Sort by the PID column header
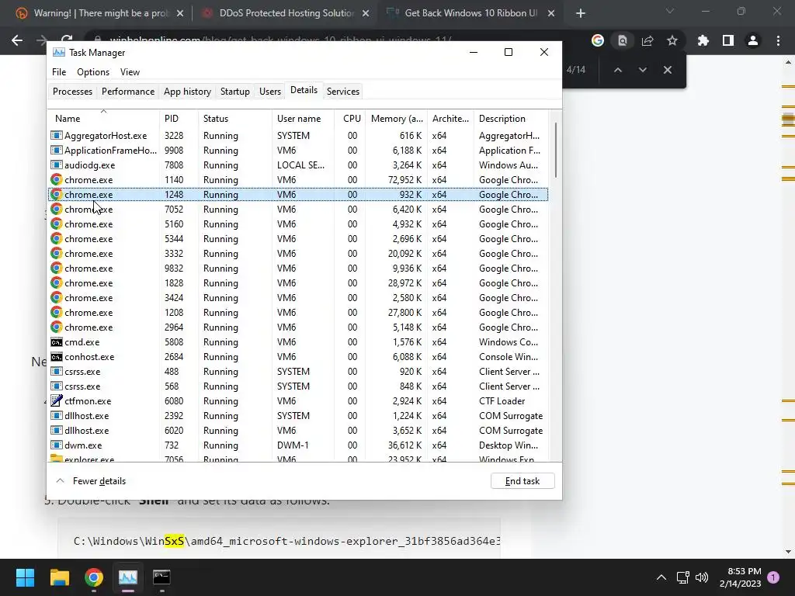The image size is (795, 596). 179,118
